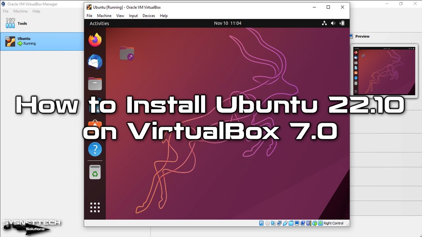422x237 pixels.
Task: Open Machine menu in VirtualBox Manager
Action: [20, 11]
